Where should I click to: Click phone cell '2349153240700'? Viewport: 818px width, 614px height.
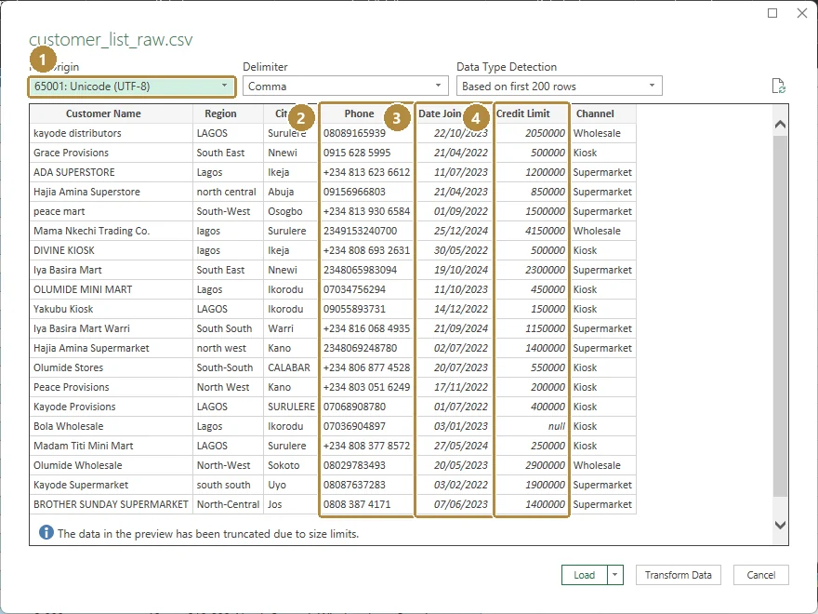367,231
